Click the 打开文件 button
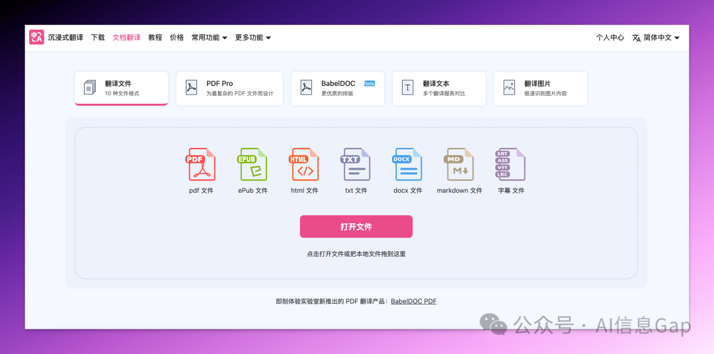This screenshot has height=354, width=714. (x=356, y=227)
